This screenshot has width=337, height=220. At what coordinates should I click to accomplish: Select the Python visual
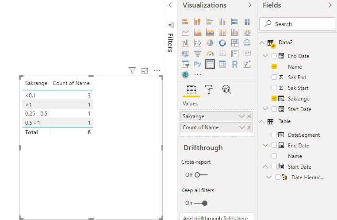(x=198, y=64)
